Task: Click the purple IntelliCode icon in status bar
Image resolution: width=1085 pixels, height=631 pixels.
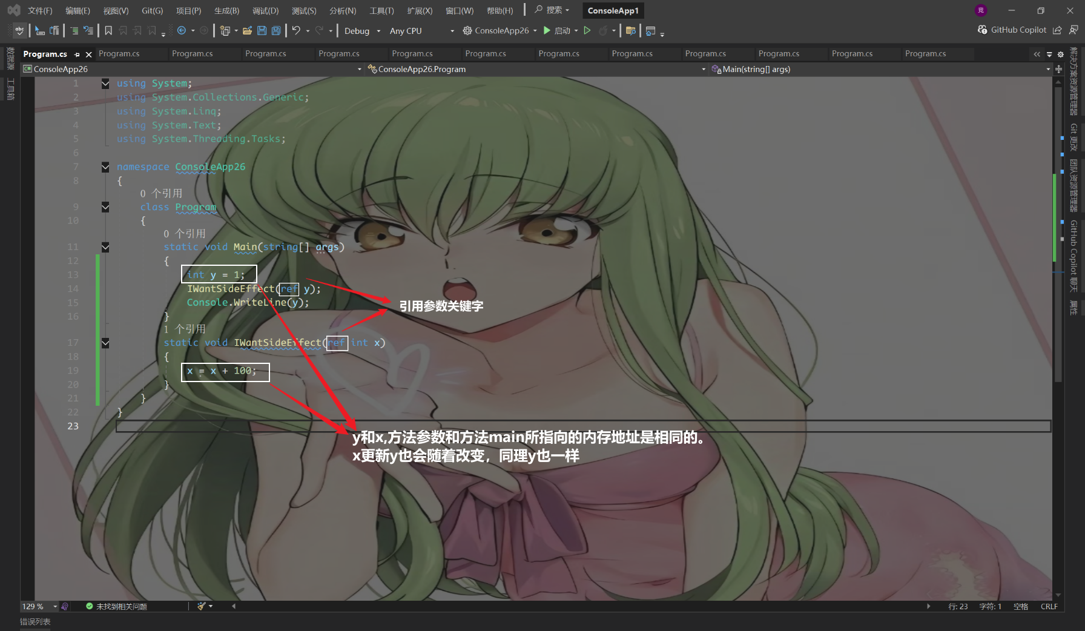Action: point(65,606)
